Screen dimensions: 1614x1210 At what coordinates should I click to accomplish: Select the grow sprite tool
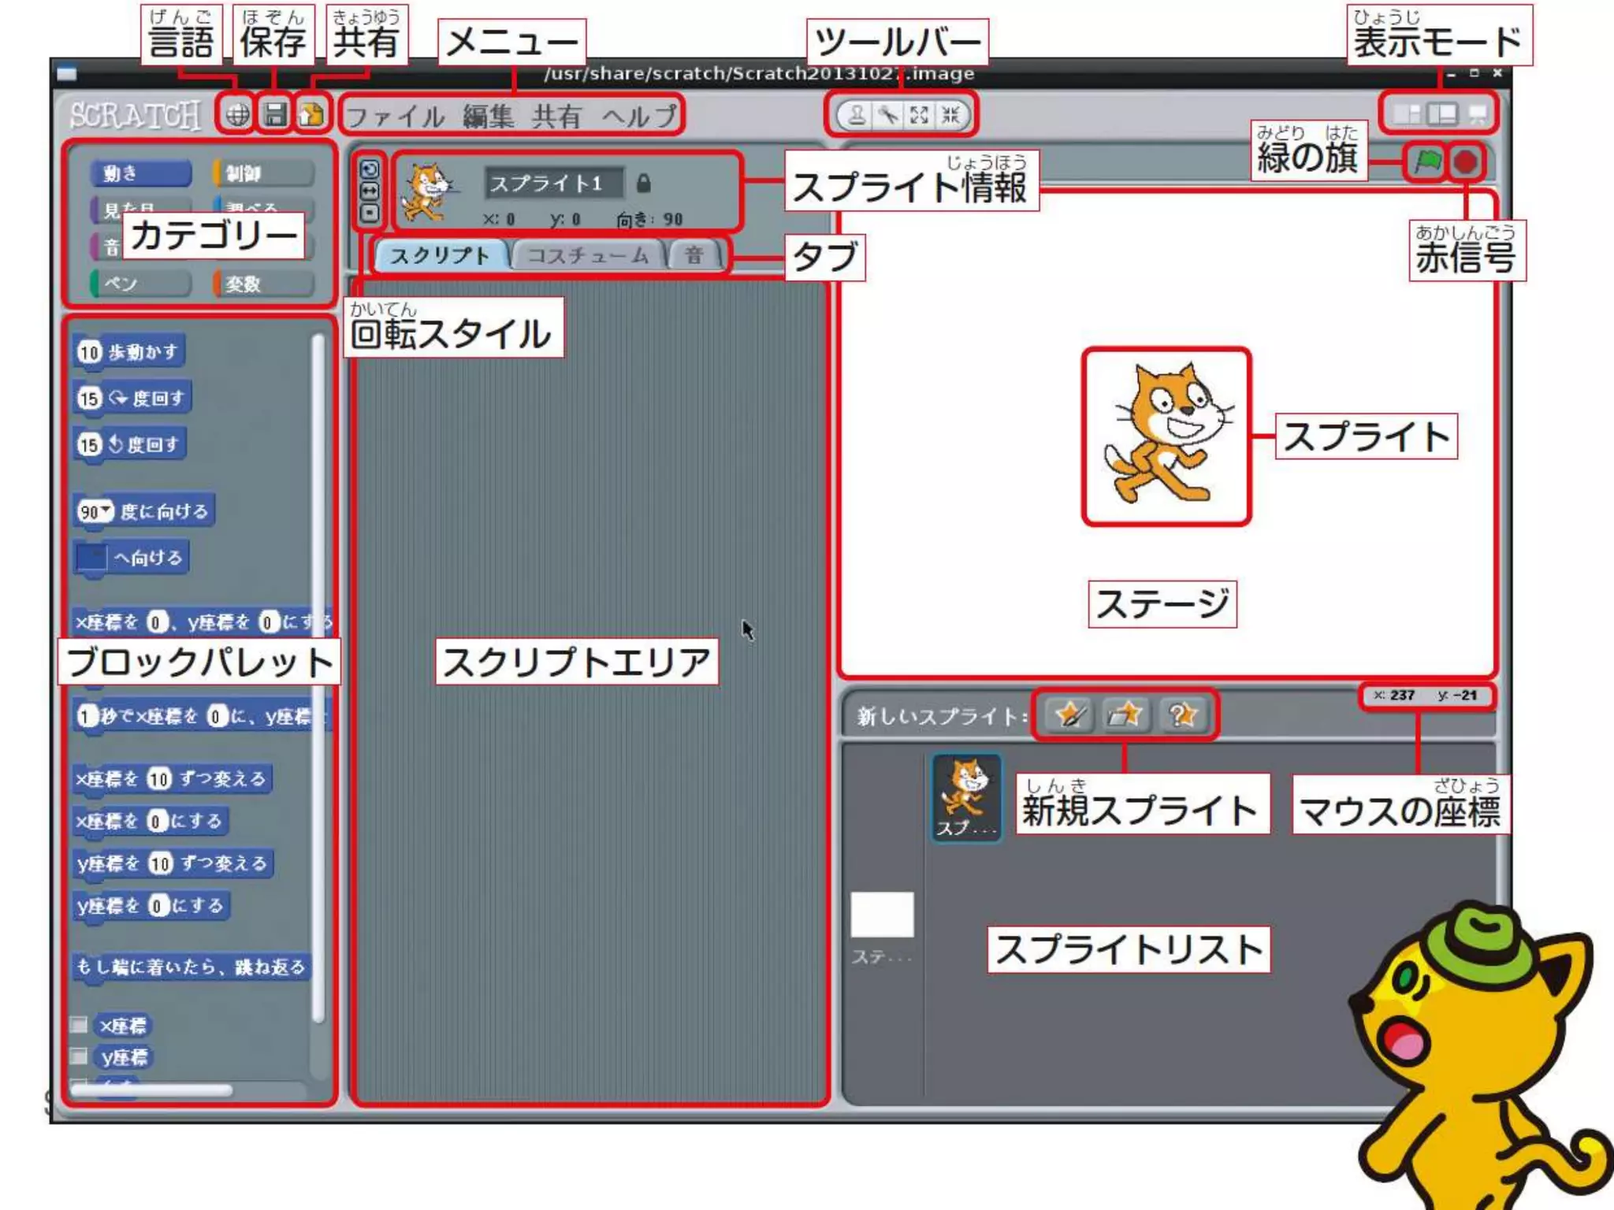pyautogui.click(x=919, y=116)
